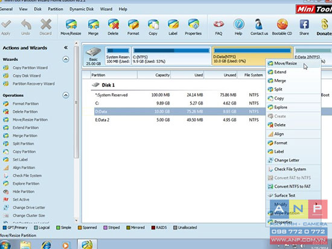Choose Move/Resize in context menu

(x=293, y=63)
